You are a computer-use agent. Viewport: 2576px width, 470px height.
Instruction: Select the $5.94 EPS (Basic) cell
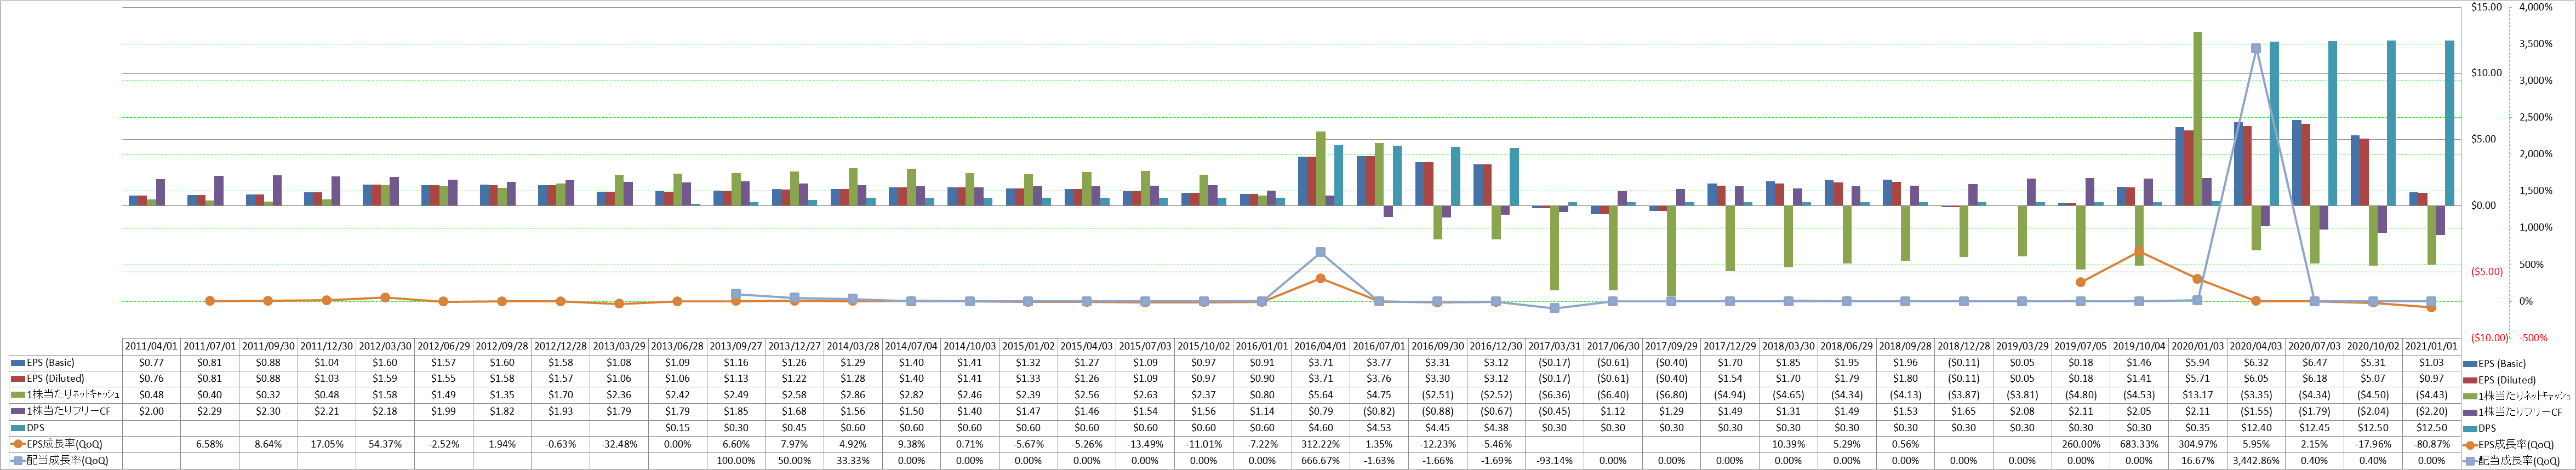[x=2198, y=363]
